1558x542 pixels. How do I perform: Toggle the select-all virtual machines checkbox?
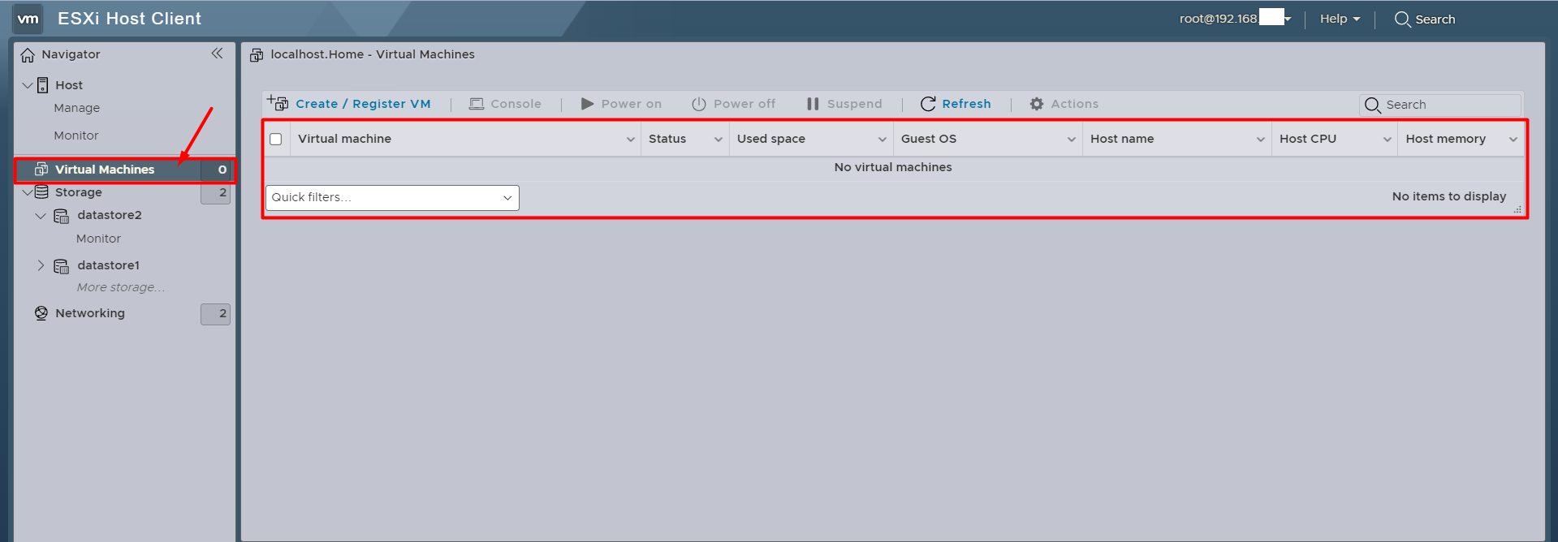[276, 139]
